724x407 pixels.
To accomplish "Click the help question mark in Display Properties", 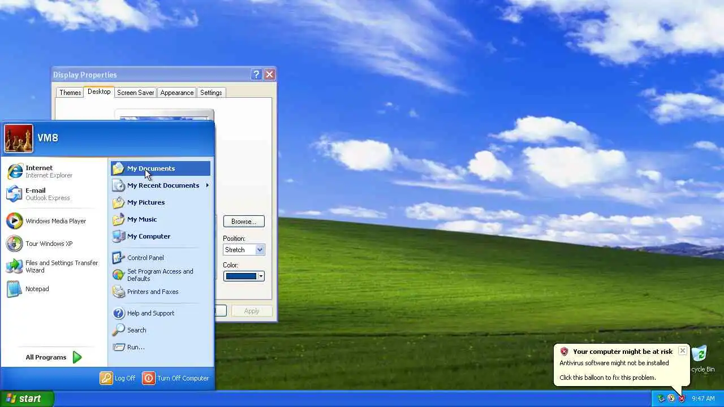I will [256, 75].
